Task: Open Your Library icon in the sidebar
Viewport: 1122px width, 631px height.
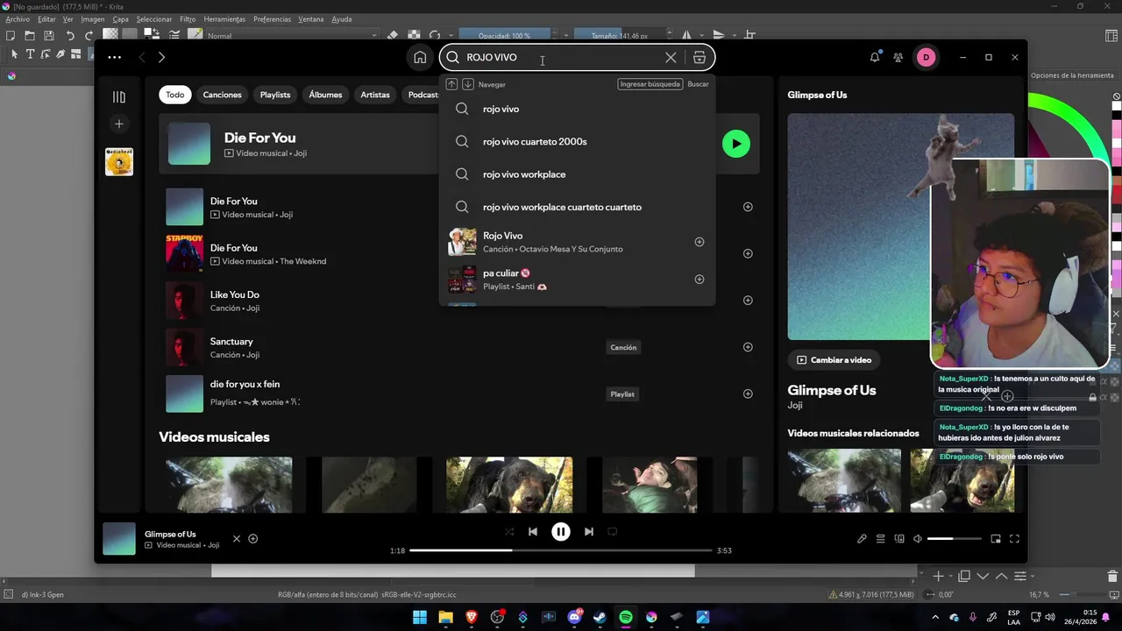Action: 119,96
